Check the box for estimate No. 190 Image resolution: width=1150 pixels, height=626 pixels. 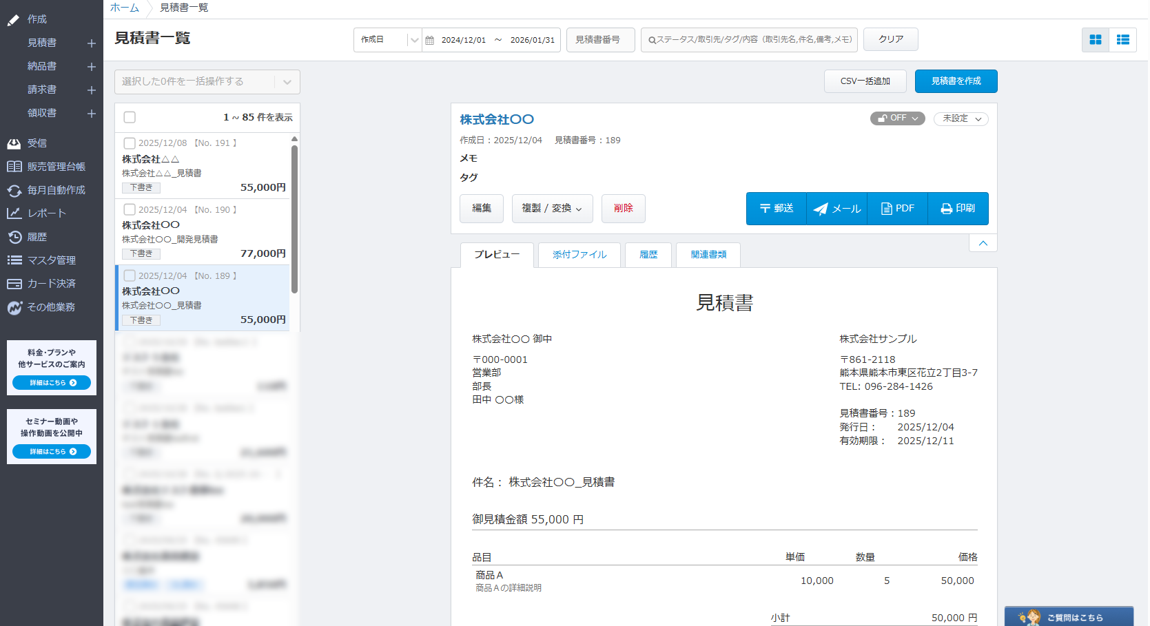click(130, 209)
